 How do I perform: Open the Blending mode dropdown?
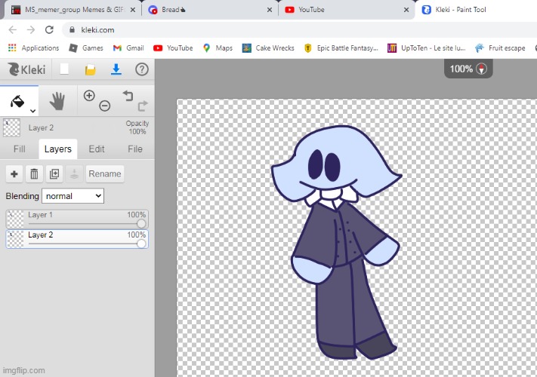(73, 196)
